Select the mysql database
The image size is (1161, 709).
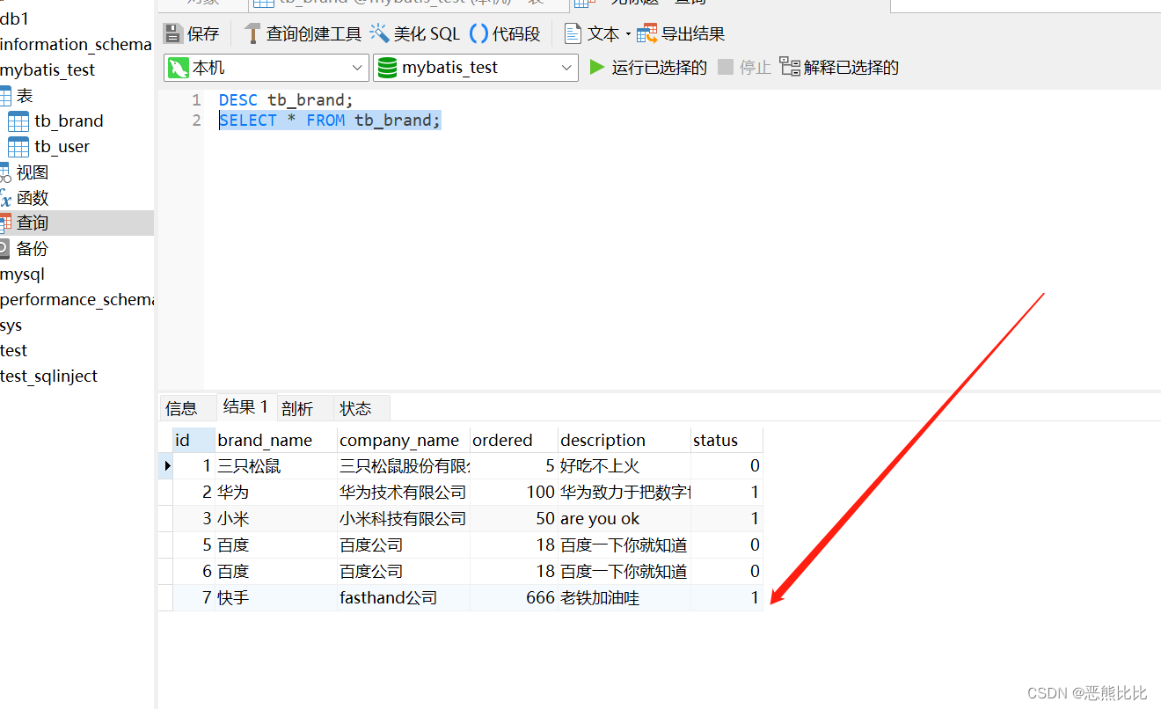click(22, 274)
